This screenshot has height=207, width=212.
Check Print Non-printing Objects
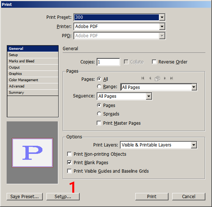point(69,154)
